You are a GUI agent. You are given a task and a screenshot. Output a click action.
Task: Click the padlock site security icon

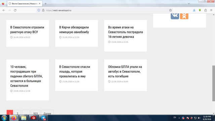point(43,10)
